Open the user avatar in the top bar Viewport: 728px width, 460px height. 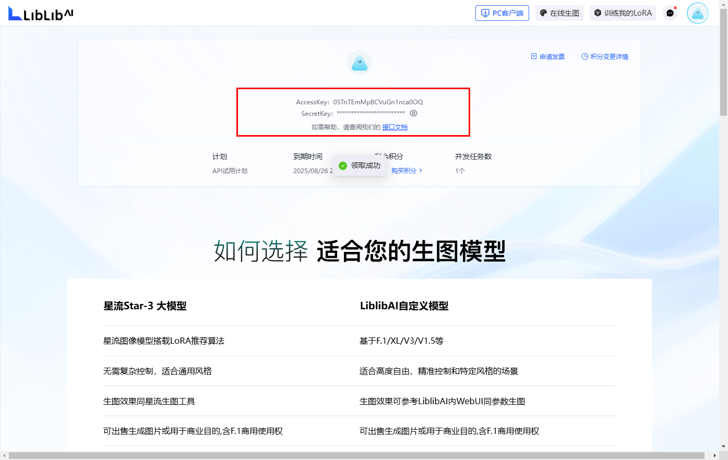pos(698,13)
